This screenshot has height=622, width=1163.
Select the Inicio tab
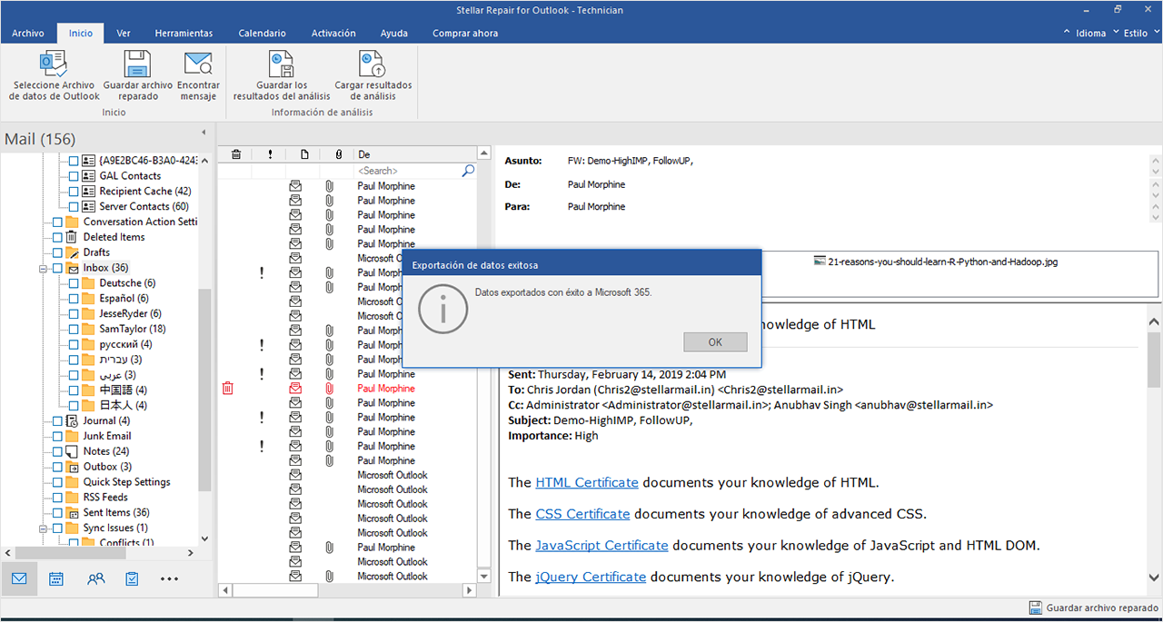[81, 33]
